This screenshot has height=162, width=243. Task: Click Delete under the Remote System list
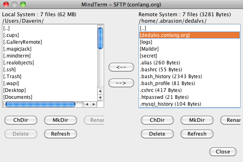tap(157, 134)
